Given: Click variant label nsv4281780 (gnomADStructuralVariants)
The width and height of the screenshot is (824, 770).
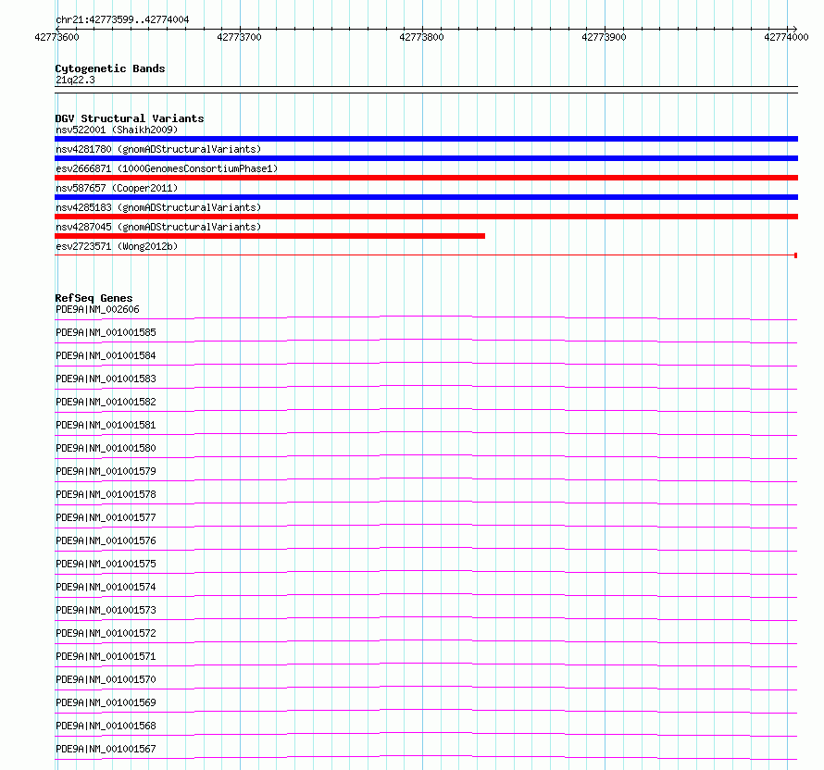Looking at the screenshot, I should tap(158, 149).
